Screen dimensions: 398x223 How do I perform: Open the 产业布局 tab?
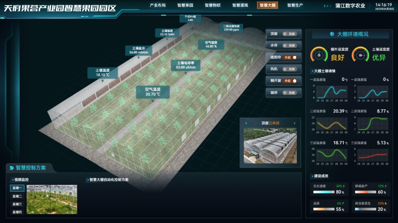158,5
